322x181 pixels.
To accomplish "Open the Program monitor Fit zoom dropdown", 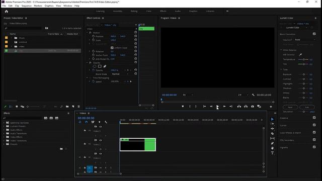I will tap(188, 95).
